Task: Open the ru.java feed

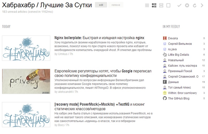Action: tap(172, 49)
